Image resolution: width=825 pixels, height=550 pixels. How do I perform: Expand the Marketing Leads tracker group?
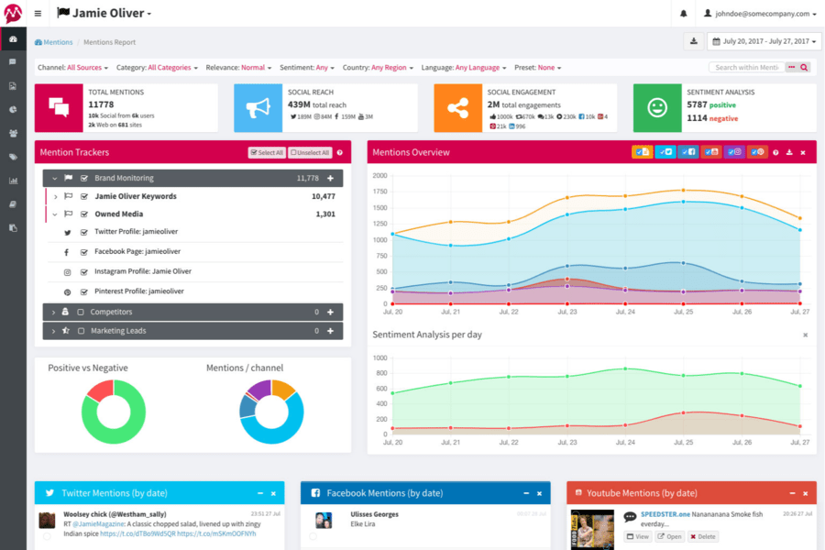tap(53, 331)
